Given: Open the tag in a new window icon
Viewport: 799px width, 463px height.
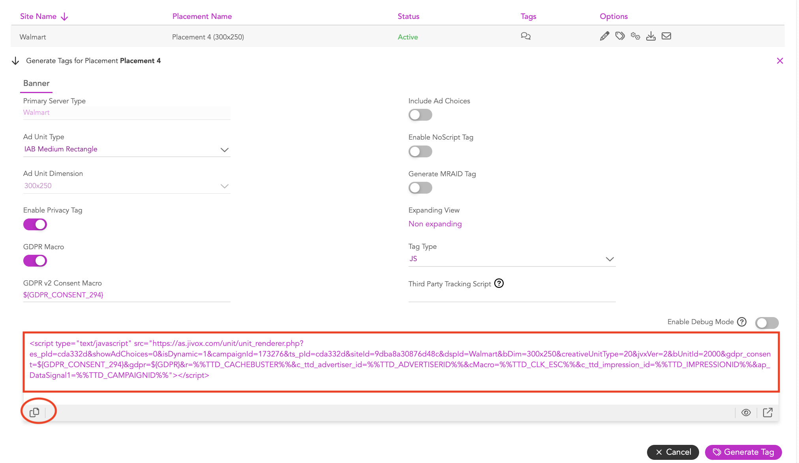Looking at the screenshot, I should (x=767, y=413).
